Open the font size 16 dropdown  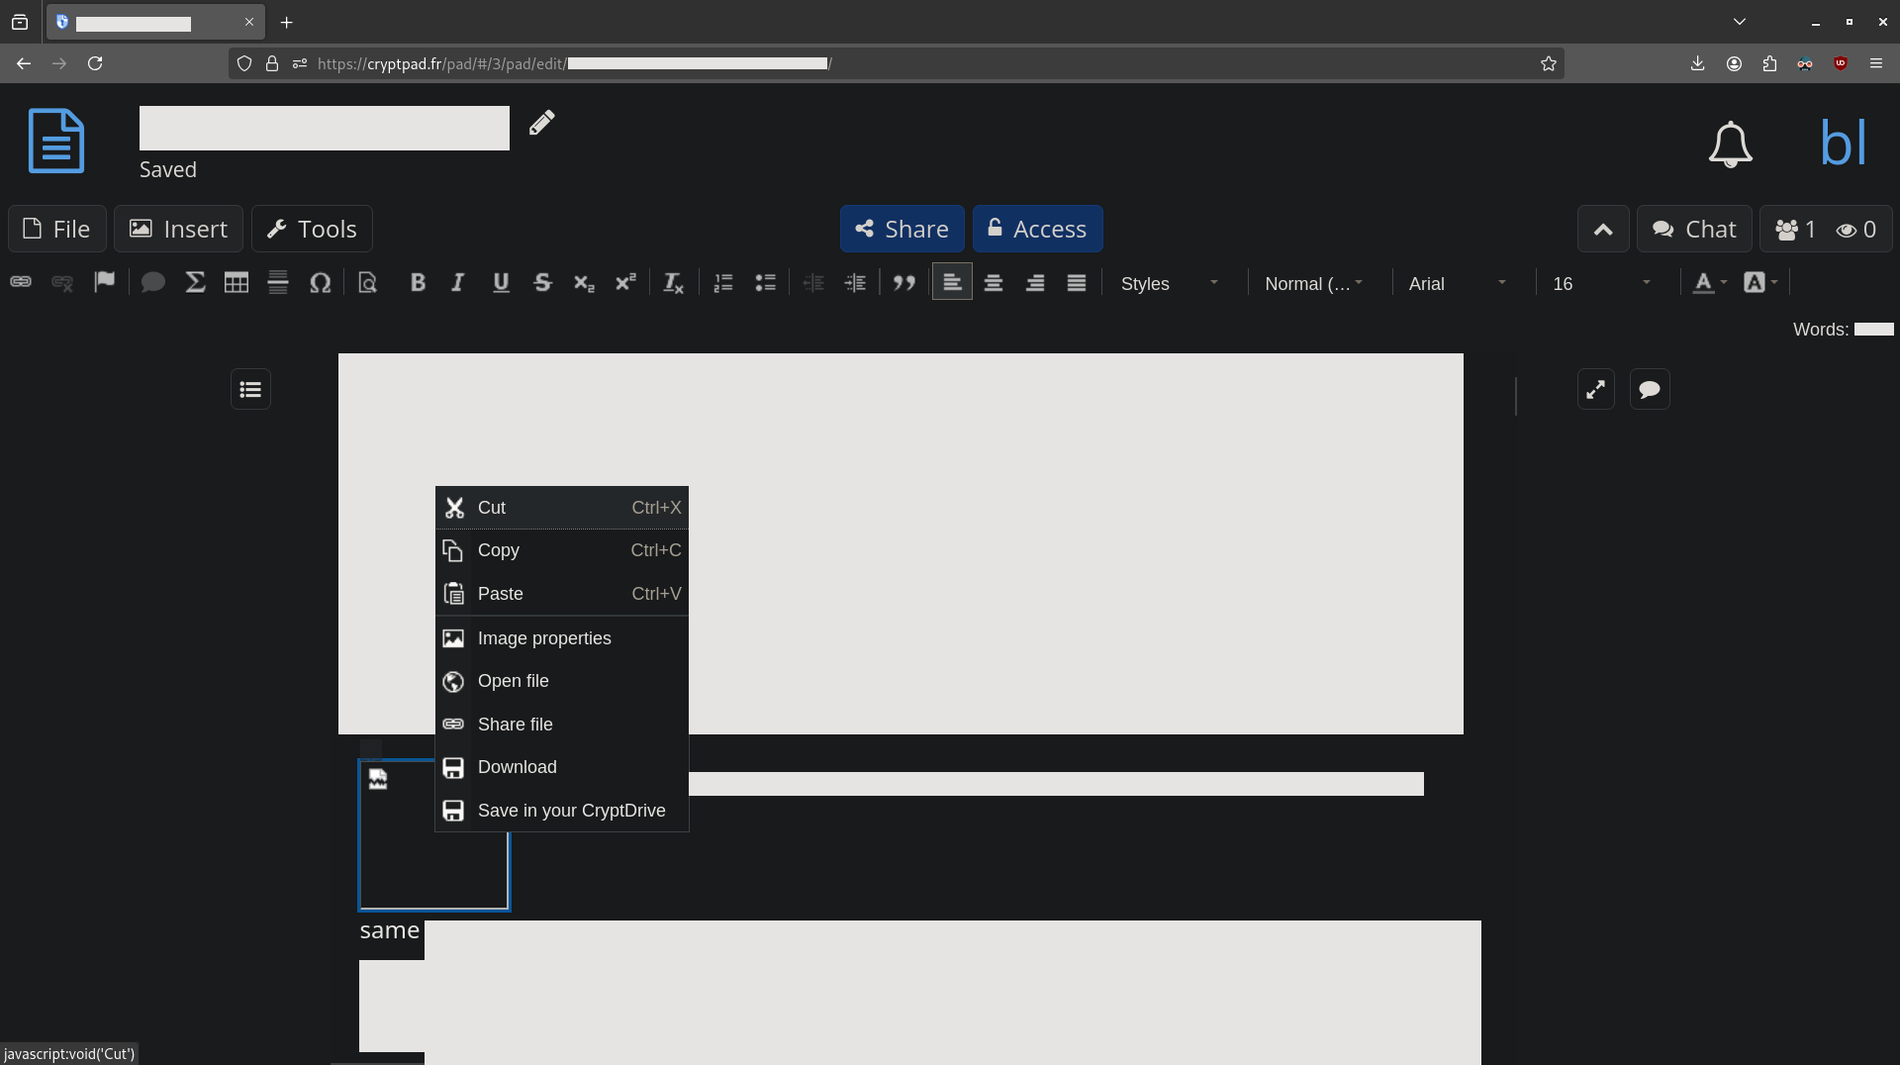point(1600,284)
